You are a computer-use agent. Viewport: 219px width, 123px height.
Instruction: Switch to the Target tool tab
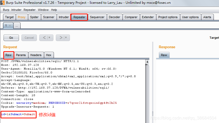pos(9,17)
